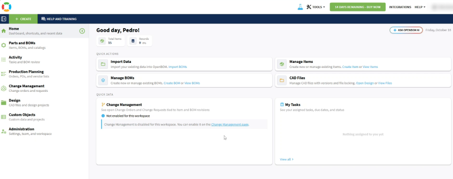Image resolution: width=453 pixels, height=179 pixels.
Task: Click the Open Design link
Action: pos(365,83)
